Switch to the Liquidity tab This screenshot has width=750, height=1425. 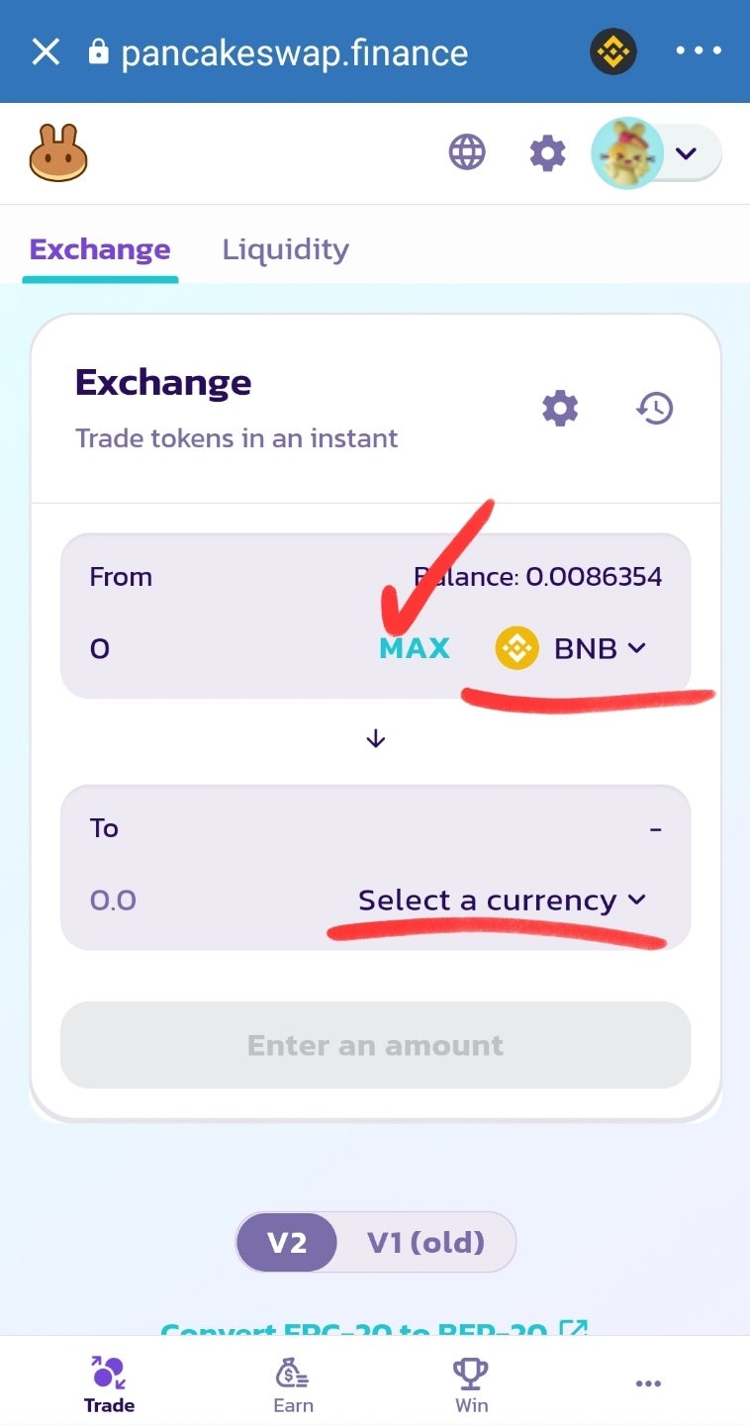[x=285, y=249]
